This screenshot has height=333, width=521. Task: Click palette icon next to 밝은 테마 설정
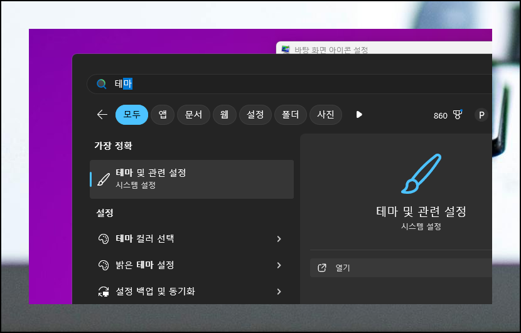[x=104, y=265]
